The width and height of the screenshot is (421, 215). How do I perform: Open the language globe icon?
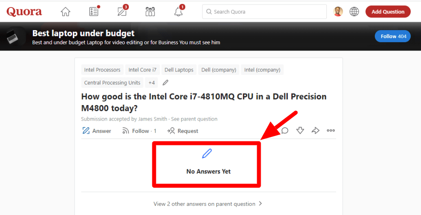(x=354, y=12)
